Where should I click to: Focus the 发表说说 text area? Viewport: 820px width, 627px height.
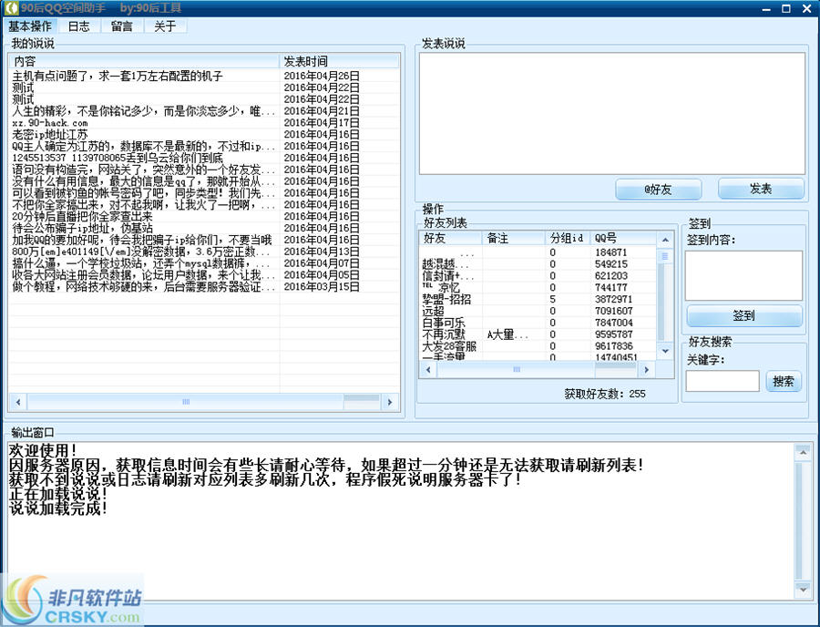point(612,114)
